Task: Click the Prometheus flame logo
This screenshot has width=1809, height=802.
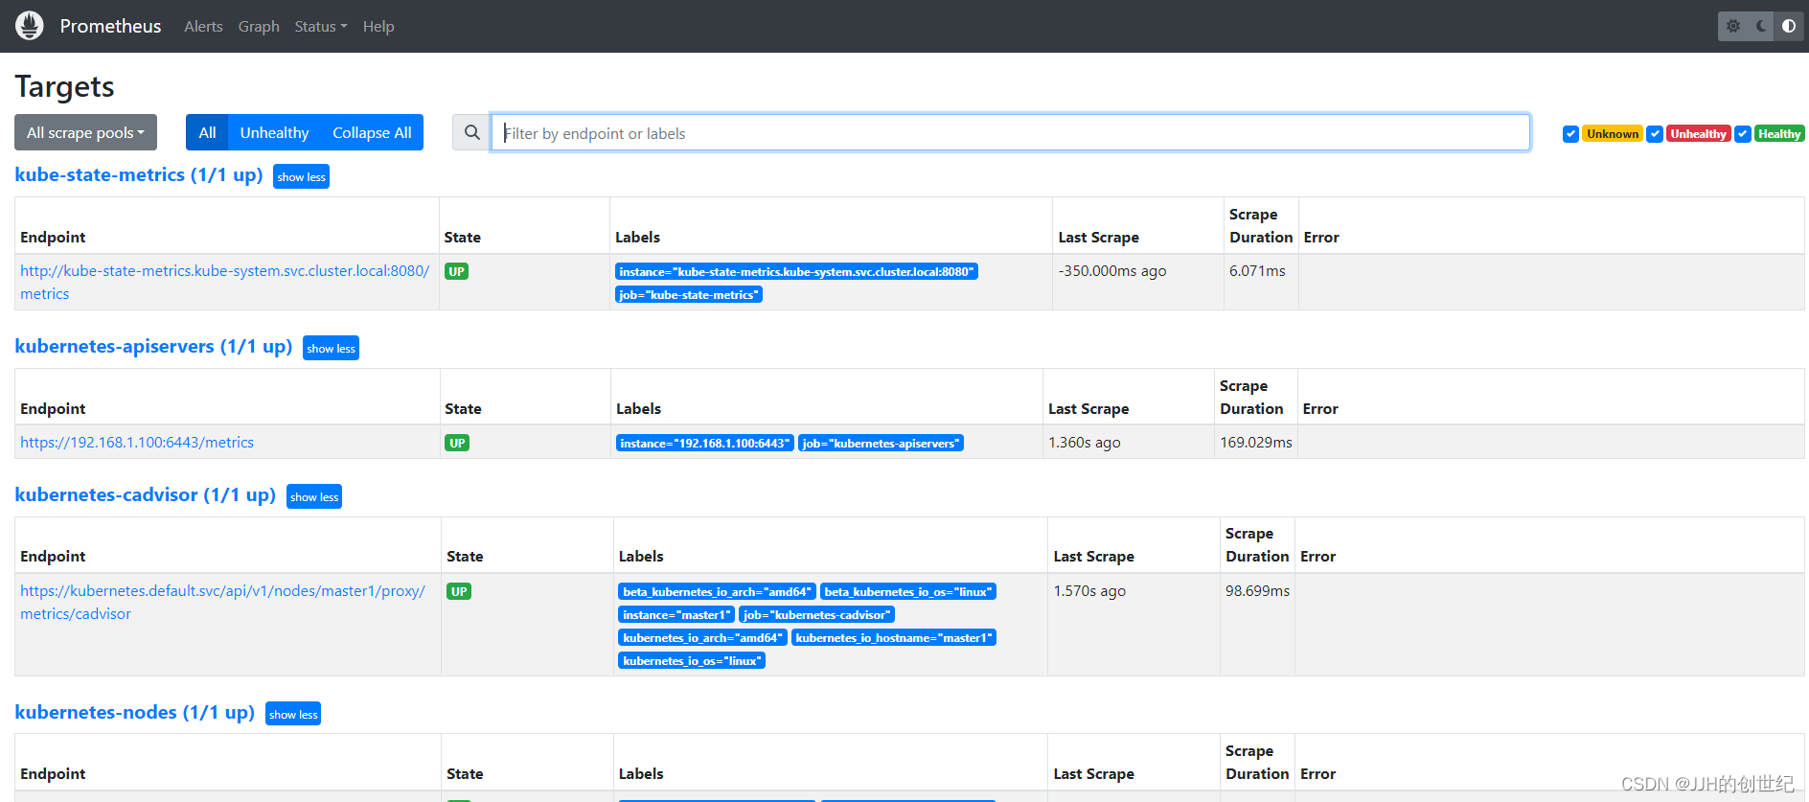Action: click(x=30, y=26)
